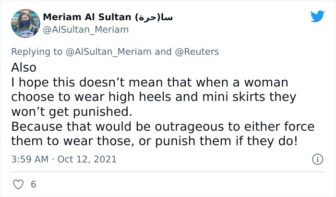The image size is (336, 197).
Task: Open Meriam Al Sultan's profile picture
Action: (x=25, y=23)
